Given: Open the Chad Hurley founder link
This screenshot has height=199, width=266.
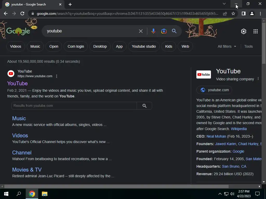Looking at the screenshot, I should point(248,144).
